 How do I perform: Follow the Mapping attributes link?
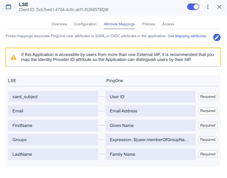(x=191, y=36)
